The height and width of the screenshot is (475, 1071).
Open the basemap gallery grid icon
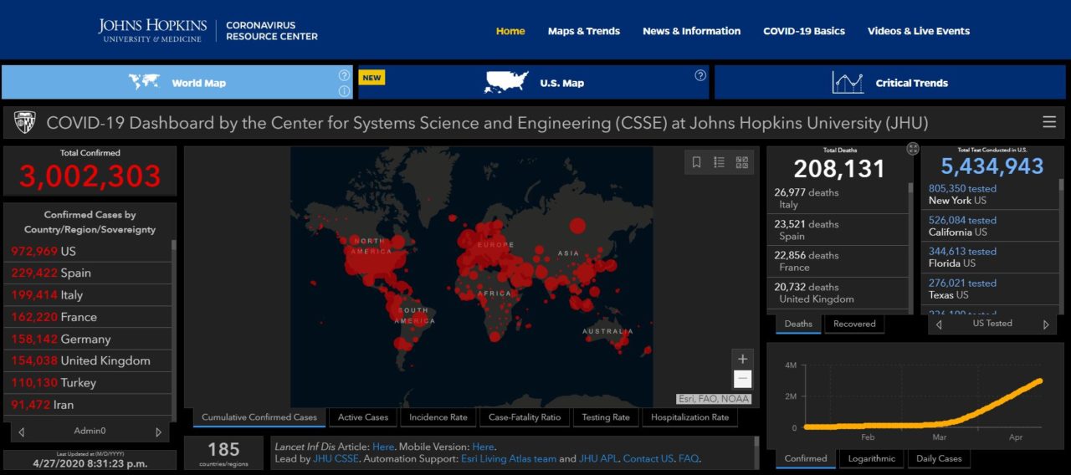[x=742, y=162]
